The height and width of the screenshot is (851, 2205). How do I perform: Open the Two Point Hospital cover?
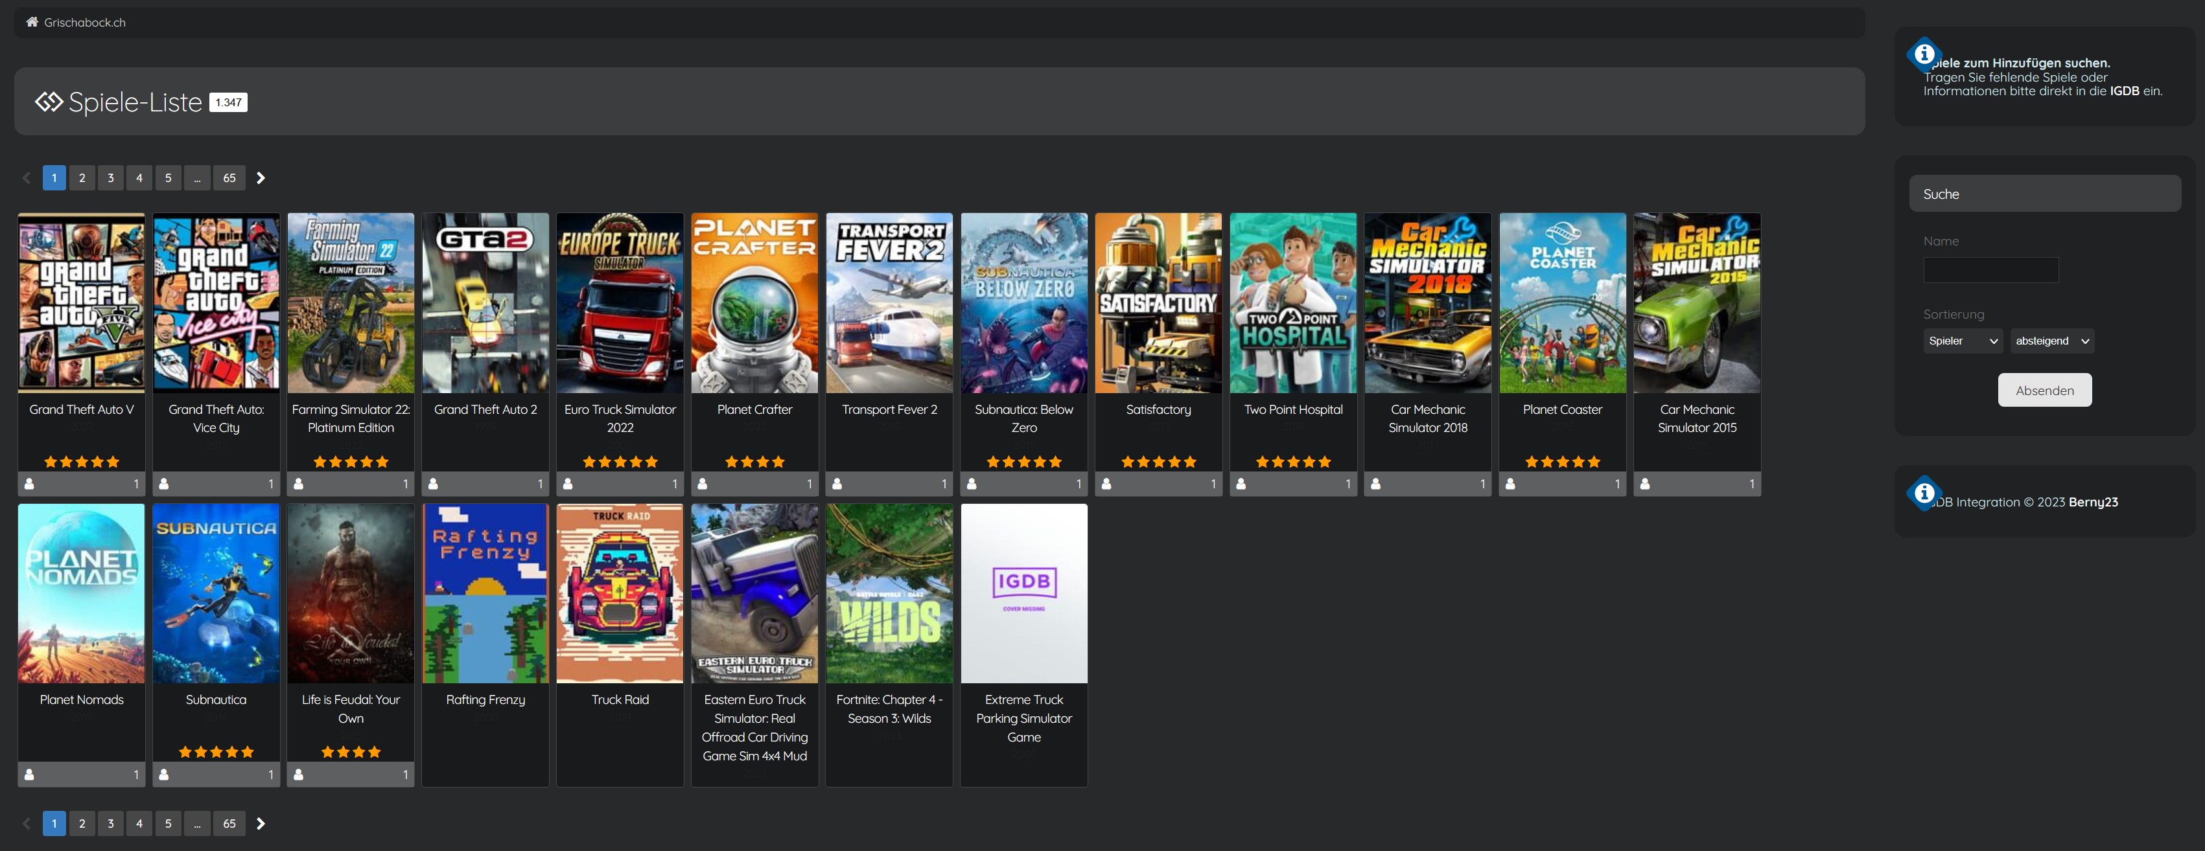pos(1292,302)
